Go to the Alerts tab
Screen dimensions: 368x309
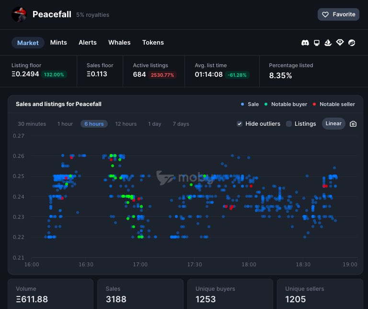(x=88, y=43)
